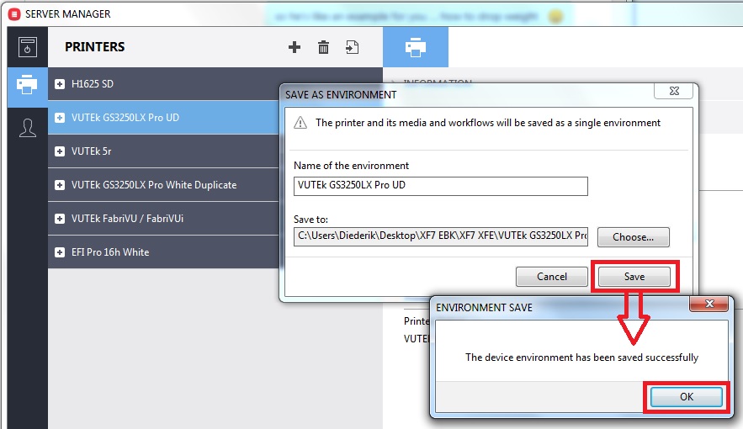Expand the H1625 SD printer
Viewport: 743px width, 429px height.
pyautogui.click(x=59, y=84)
